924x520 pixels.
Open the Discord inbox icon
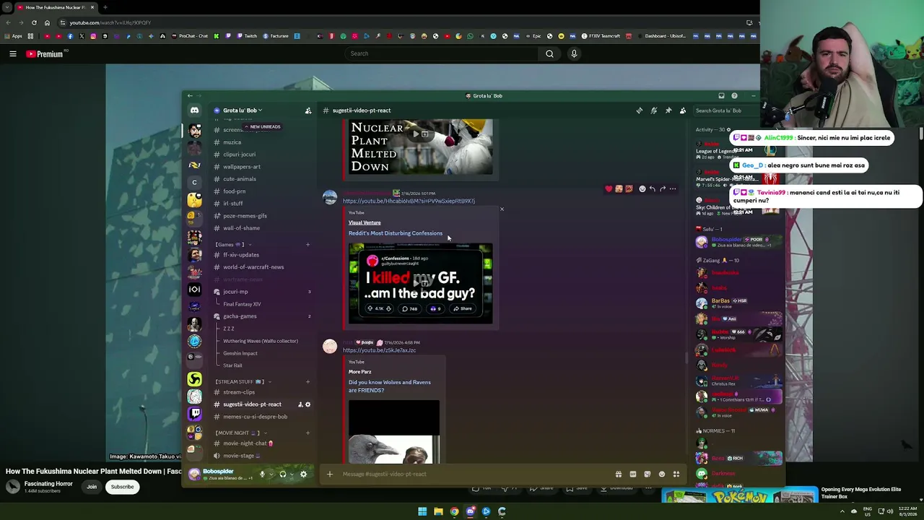721,95
